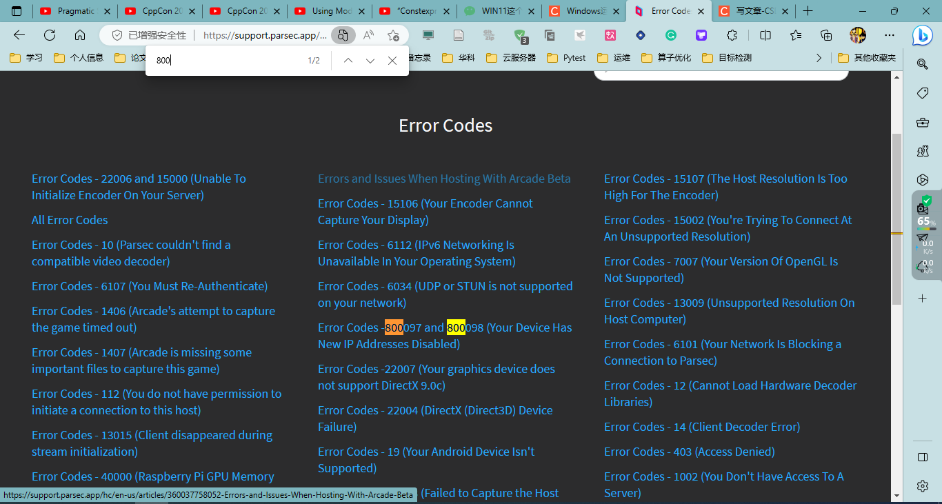This screenshot has width=942, height=504.
Task: Jump to the previous search match
Action: [348, 61]
